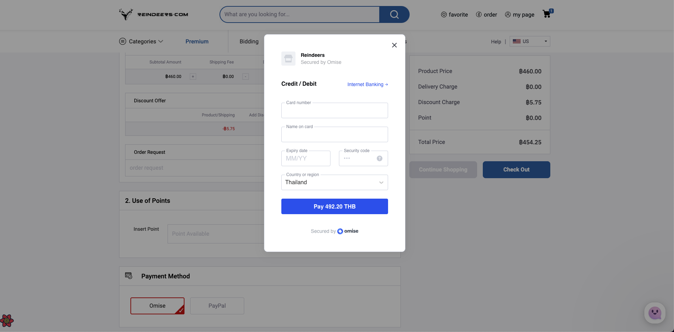Screen dimensions: 674x332
Task: Click the Payment Method section icon
Action: coord(129,276)
